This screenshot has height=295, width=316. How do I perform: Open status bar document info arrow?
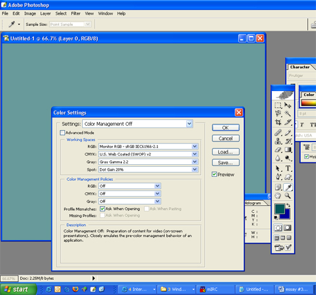click(x=94, y=279)
